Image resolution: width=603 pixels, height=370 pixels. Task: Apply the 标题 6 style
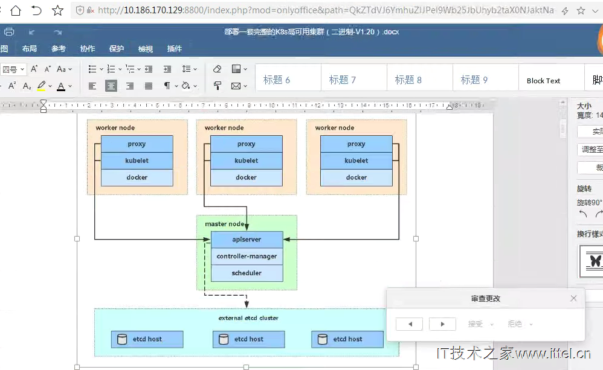(x=288, y=77)
